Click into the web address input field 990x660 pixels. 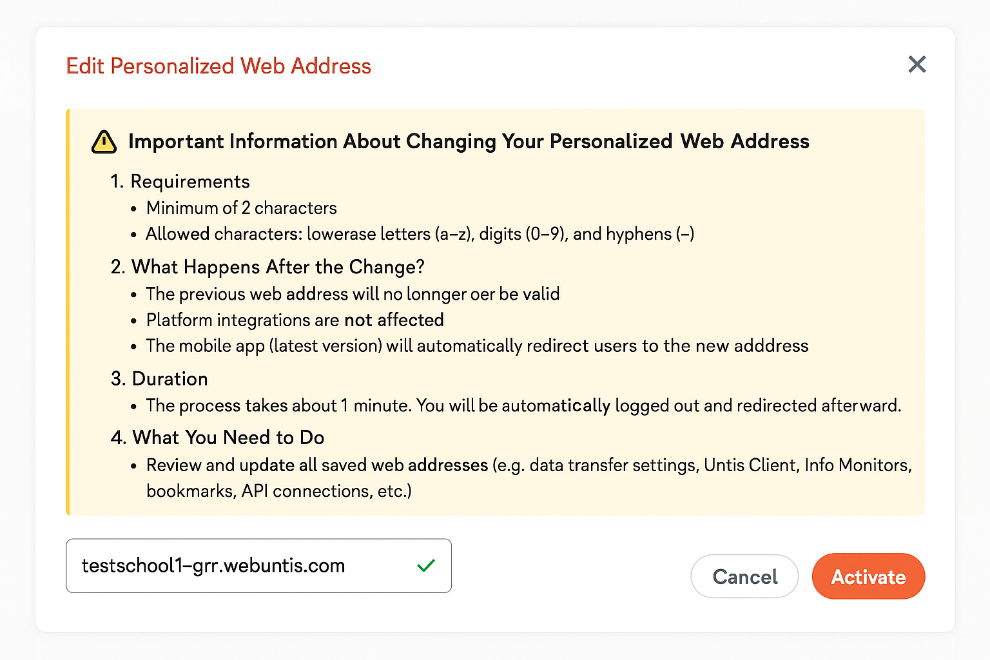pos(245,566)
